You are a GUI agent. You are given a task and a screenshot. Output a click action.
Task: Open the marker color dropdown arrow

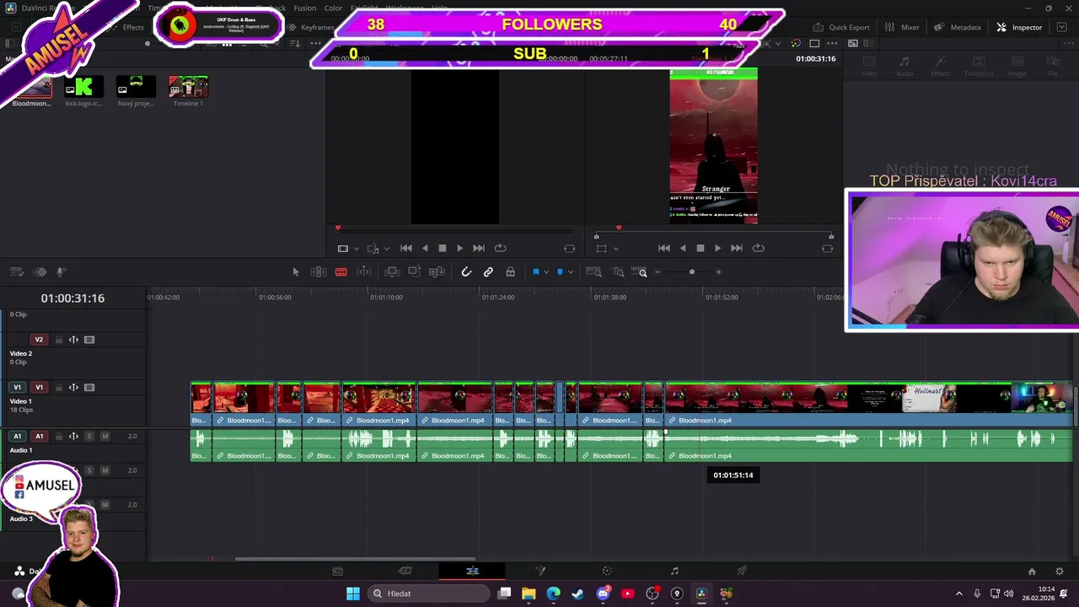pyautogui.click(x=571, y=271)
